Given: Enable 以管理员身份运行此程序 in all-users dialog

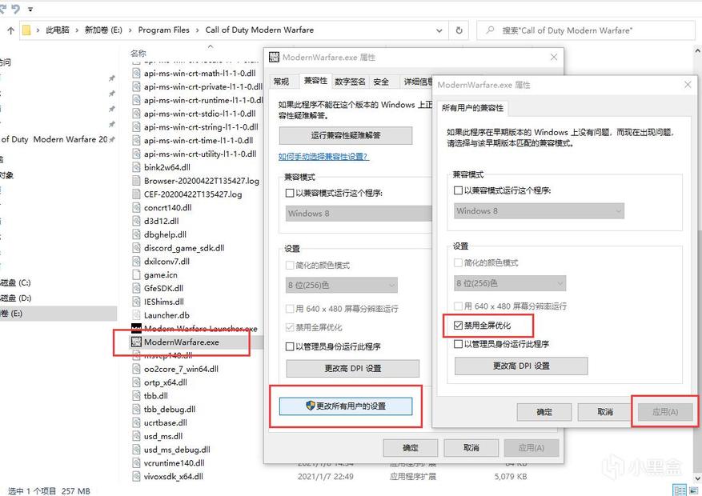Looking at the screenshot, I should click(x=459, y=344).
